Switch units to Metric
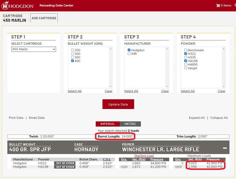 [130, 124]
